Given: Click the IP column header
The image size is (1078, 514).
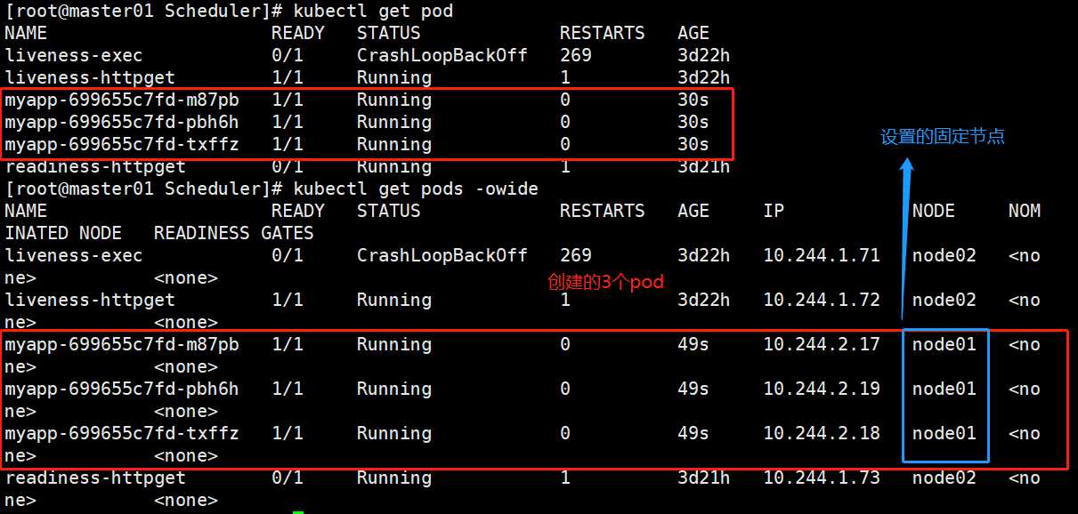Looking at the screenshot, I should (x=774, y=211).
